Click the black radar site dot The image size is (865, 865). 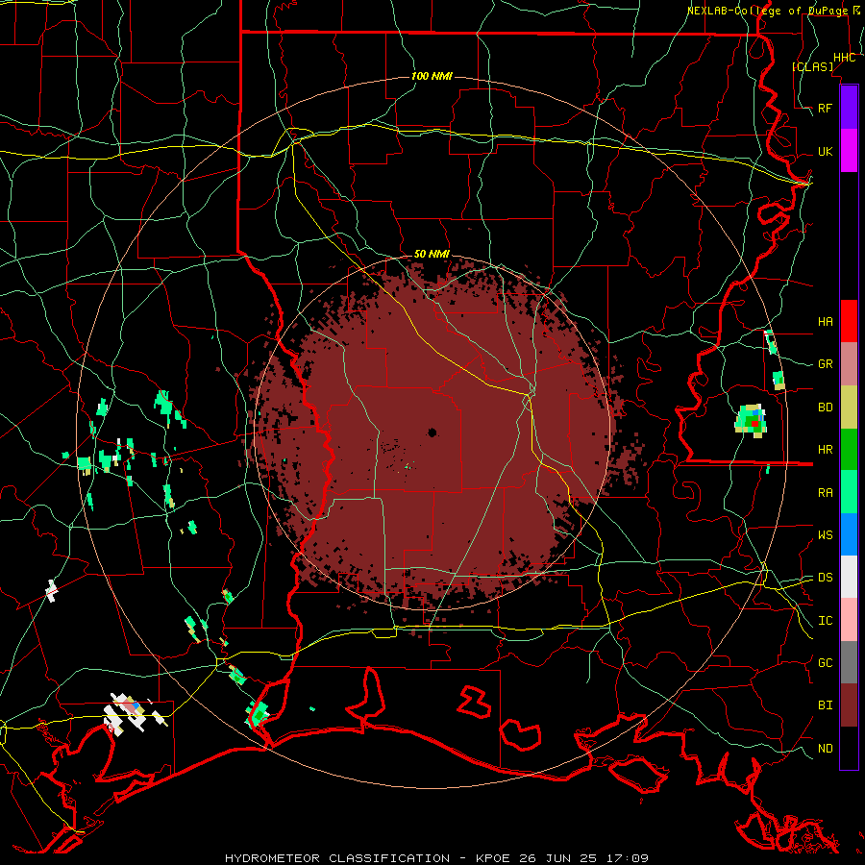(x=432, y=432)
